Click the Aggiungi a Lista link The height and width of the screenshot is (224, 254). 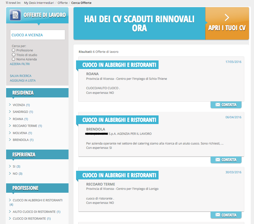pyautogui.click(x=23, y=81)
